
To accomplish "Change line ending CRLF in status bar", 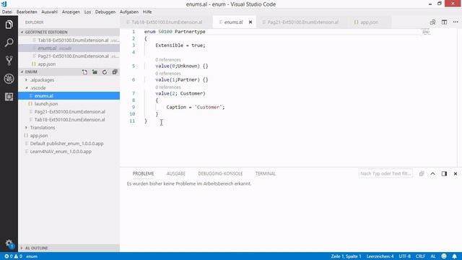I will point(420,256).
